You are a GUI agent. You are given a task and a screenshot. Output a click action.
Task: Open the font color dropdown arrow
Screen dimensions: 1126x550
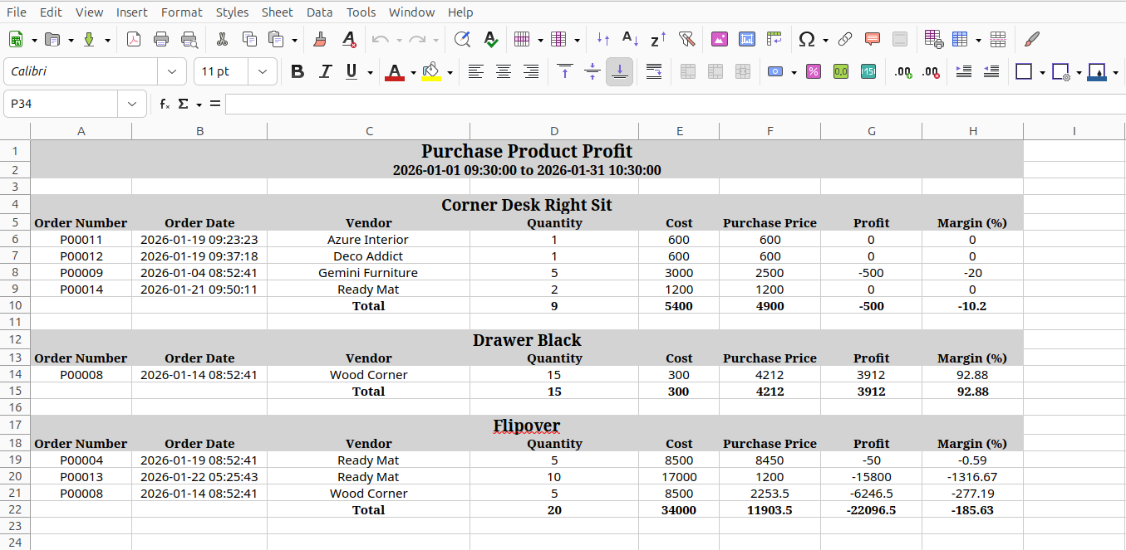[x=415, y=71]
